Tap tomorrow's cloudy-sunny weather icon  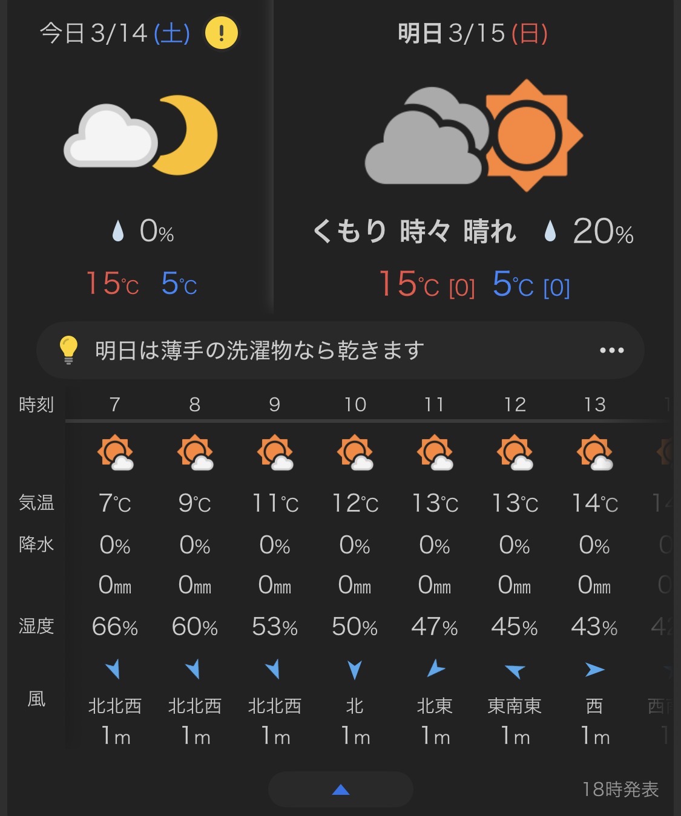tap(473, 135)
